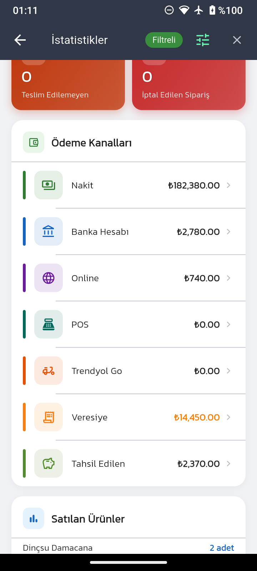Close the statistics screen with X
The height and width of the screenshot is (571, 257).
click(x=237, y=40)
